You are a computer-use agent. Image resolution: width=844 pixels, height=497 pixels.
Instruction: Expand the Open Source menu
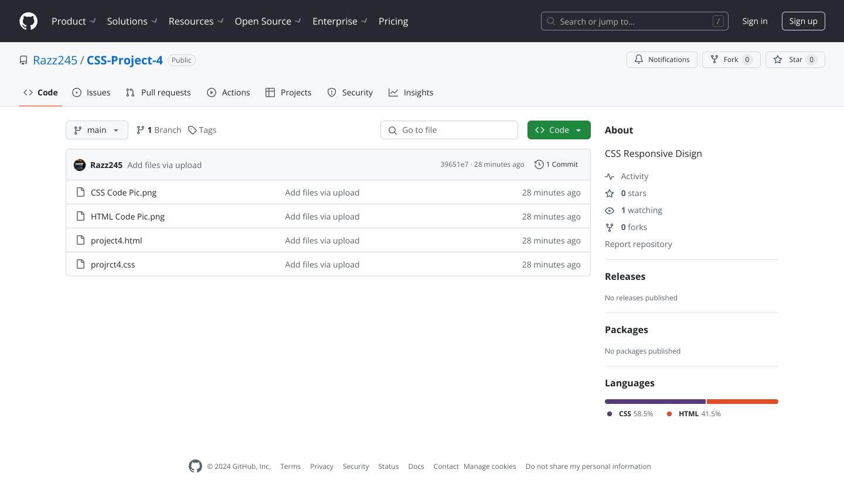coord(268,21)
